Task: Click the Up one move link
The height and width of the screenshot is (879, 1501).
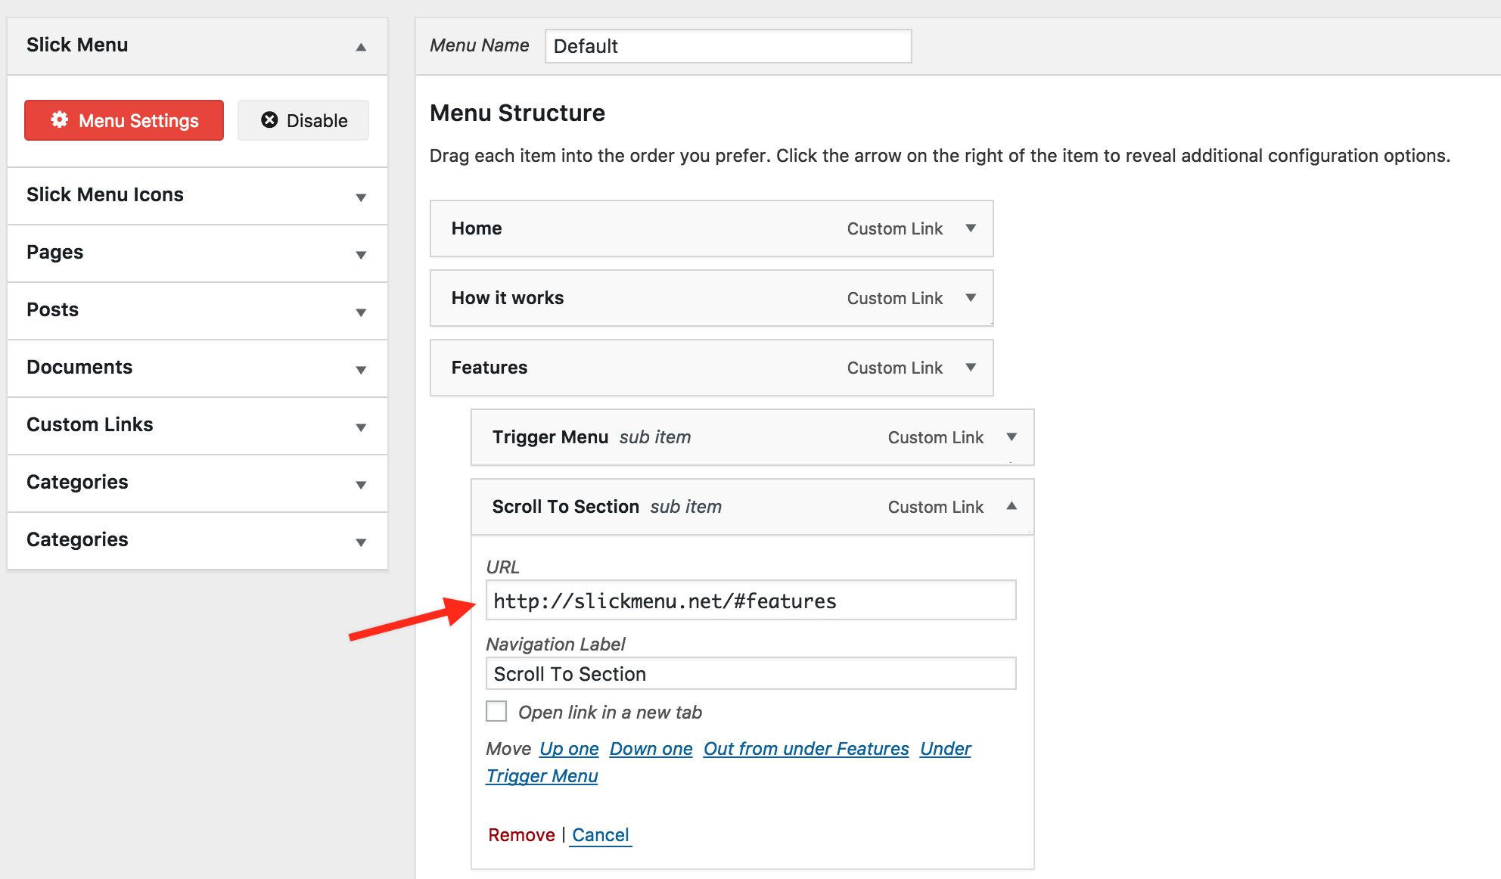Action: (569, 749)
